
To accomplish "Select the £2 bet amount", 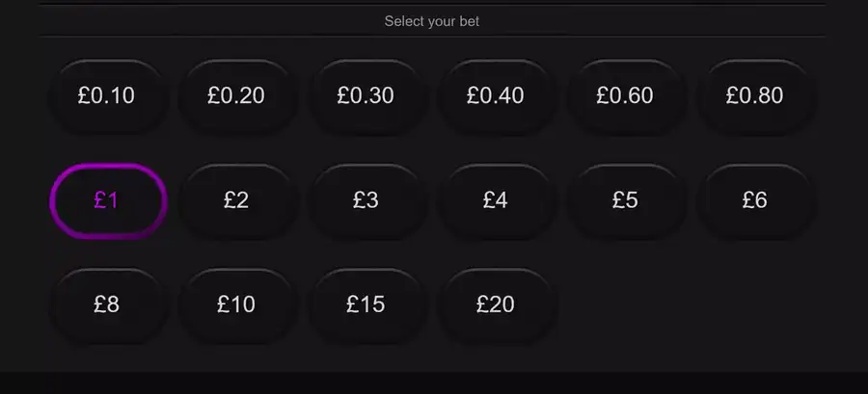I will [236, 200].
